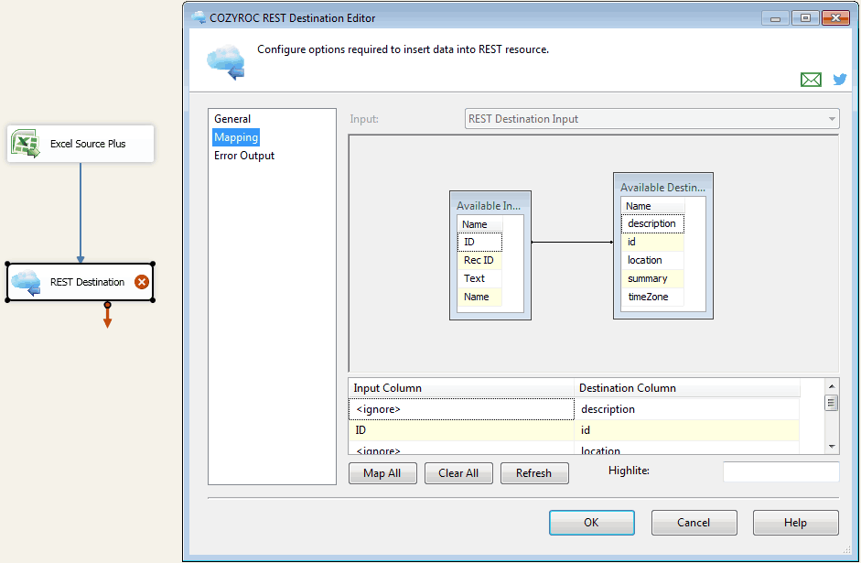Click Available Input box title
Screen dimensions: 861x563
click(489, 205)
